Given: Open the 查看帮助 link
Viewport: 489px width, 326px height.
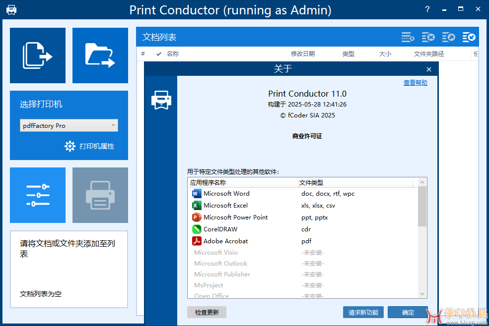Looking at the screenshot, I should tap(416, 83).
